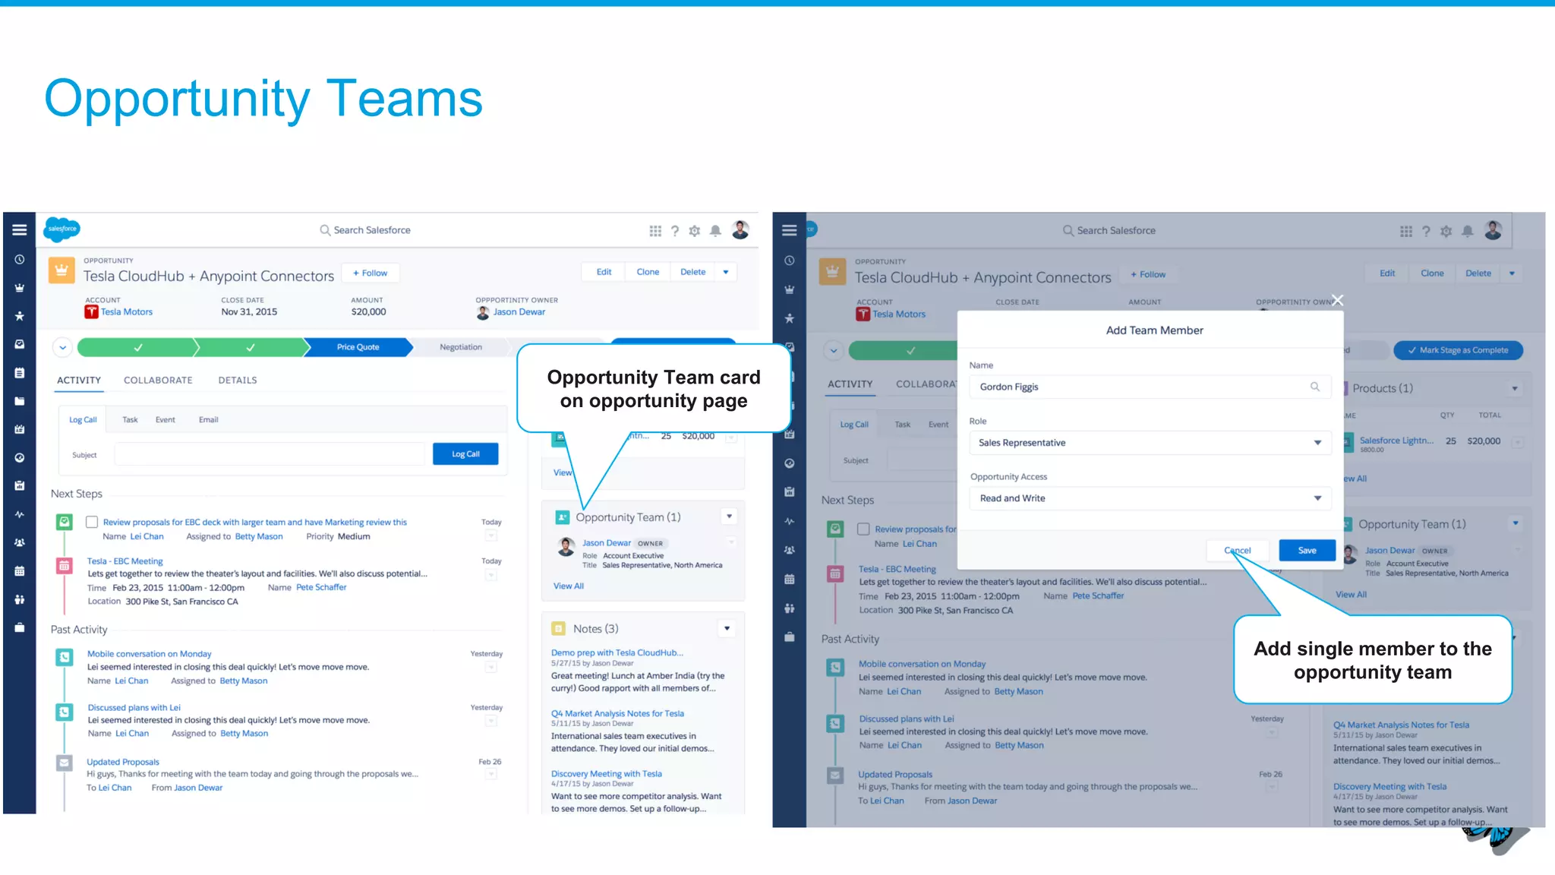Screen dimensions: 1555x875
Task: Click the first completed green stage in left screenshot
Action: (137, 347)
